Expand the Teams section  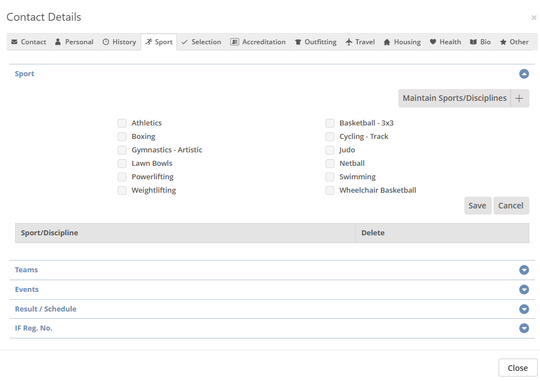click(x=524, y=270)
